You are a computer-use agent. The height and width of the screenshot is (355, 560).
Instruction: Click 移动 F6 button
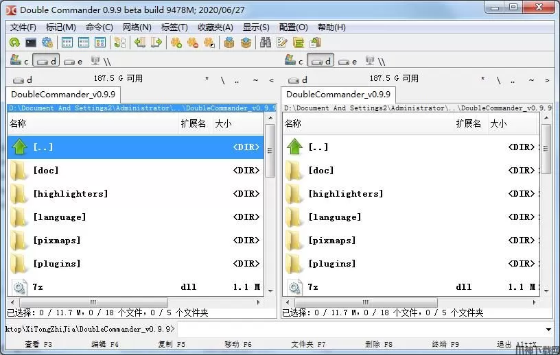pos(238,344)
